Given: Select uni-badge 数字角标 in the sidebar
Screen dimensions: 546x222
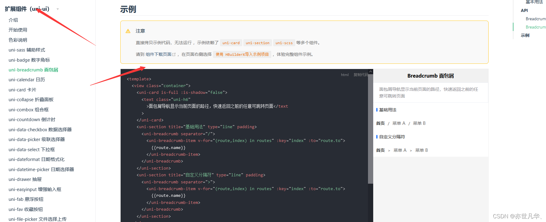Looking at the screenshot, I should point(29,60).
